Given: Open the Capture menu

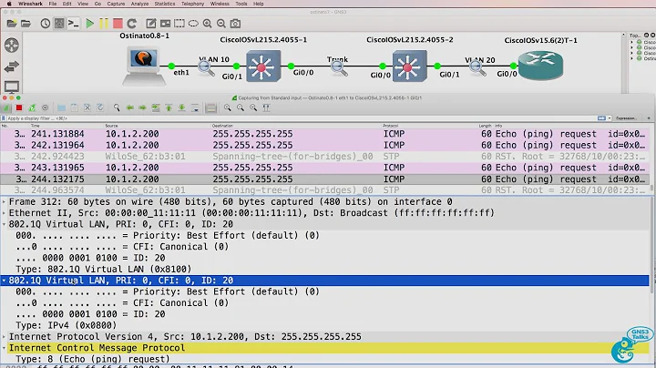Looking at the screenshot, I should click(x=116, y=4).
